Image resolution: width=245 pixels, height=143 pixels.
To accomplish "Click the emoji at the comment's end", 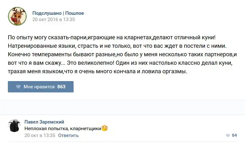I will click(x=105, y=128).
